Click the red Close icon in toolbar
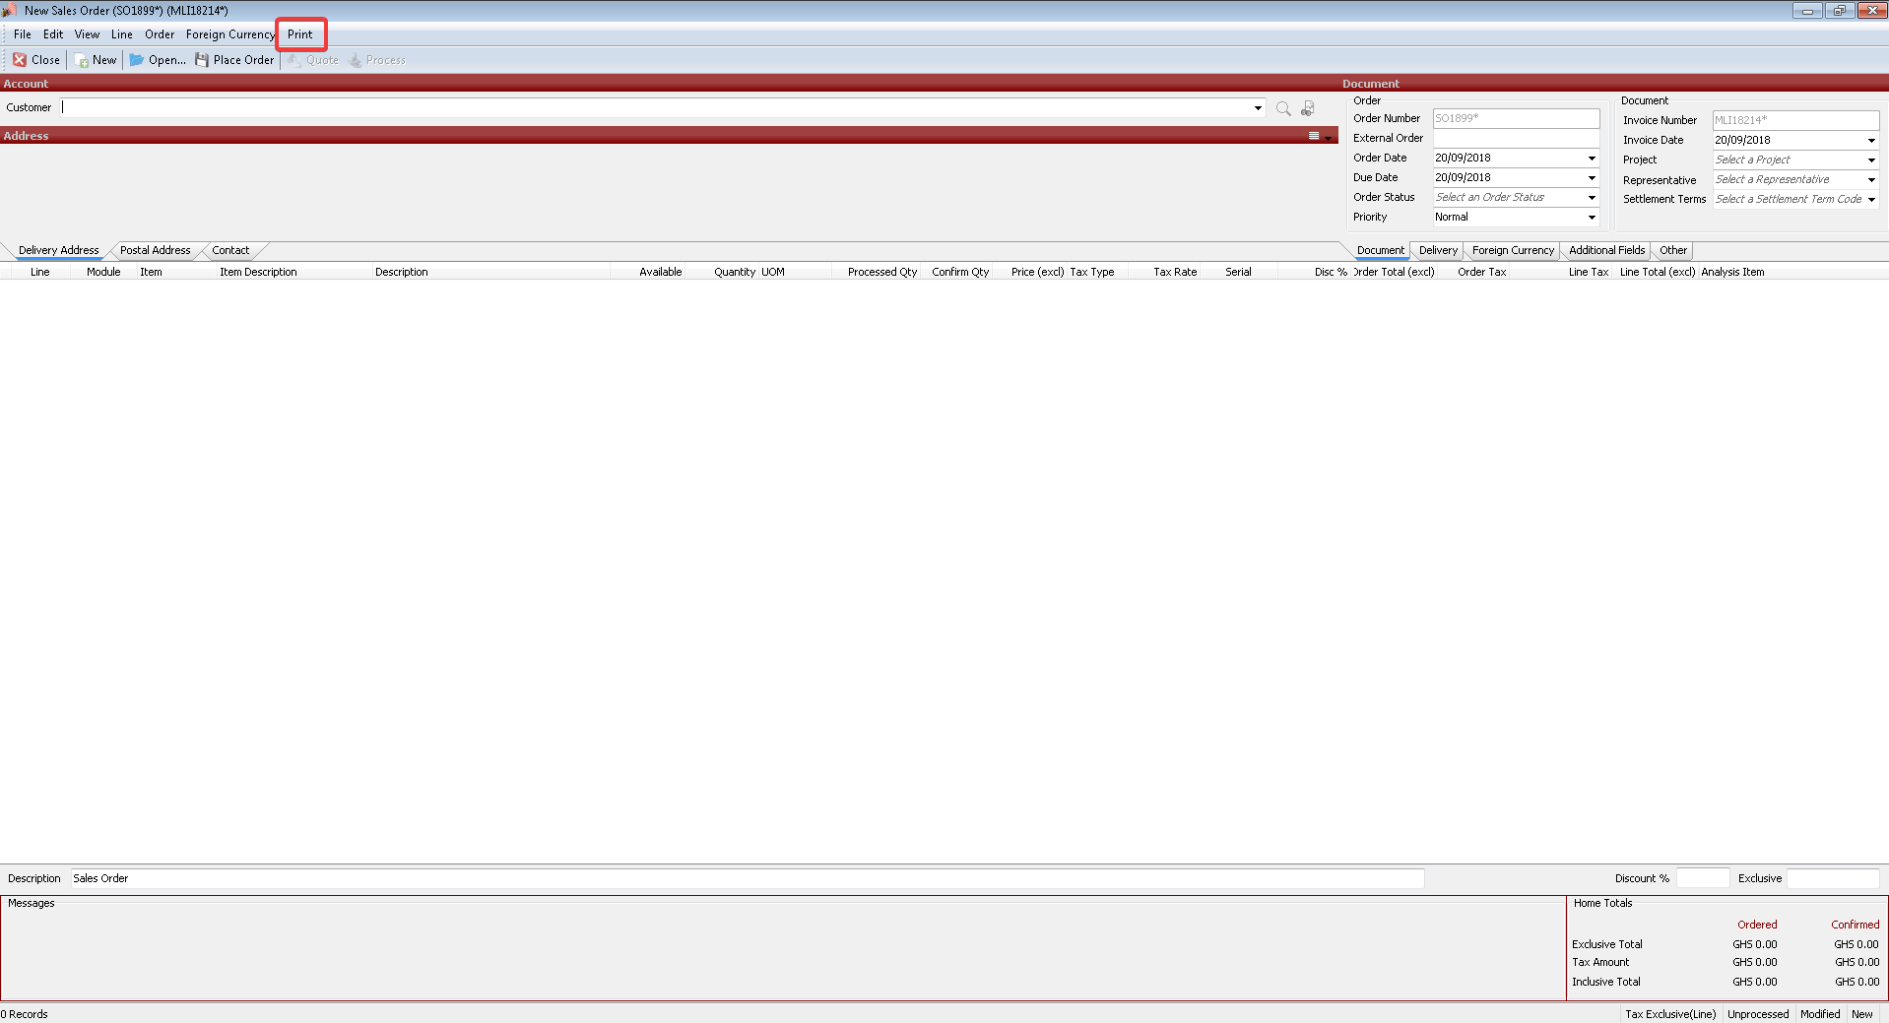 [20, 60]
